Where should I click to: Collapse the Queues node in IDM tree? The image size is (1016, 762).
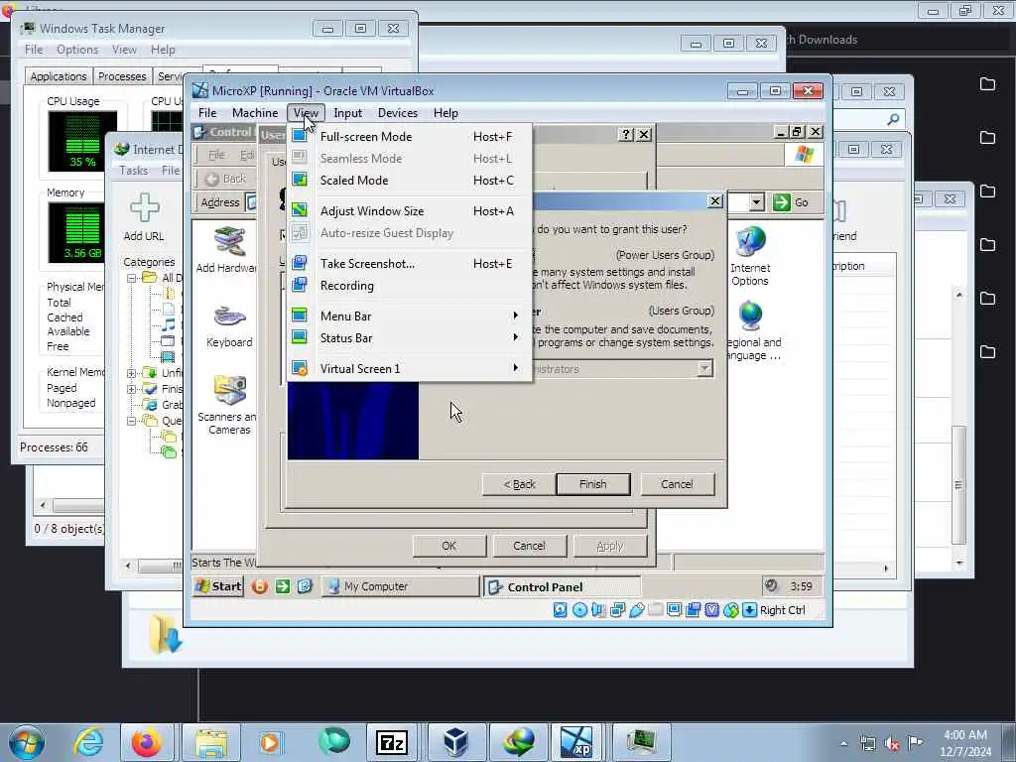(132, 421)
